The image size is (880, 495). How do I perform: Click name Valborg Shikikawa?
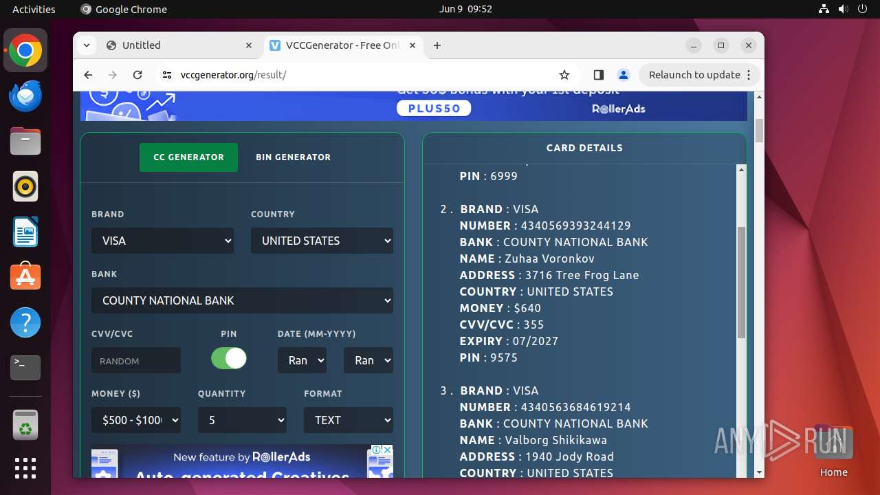tap(556, 440)
